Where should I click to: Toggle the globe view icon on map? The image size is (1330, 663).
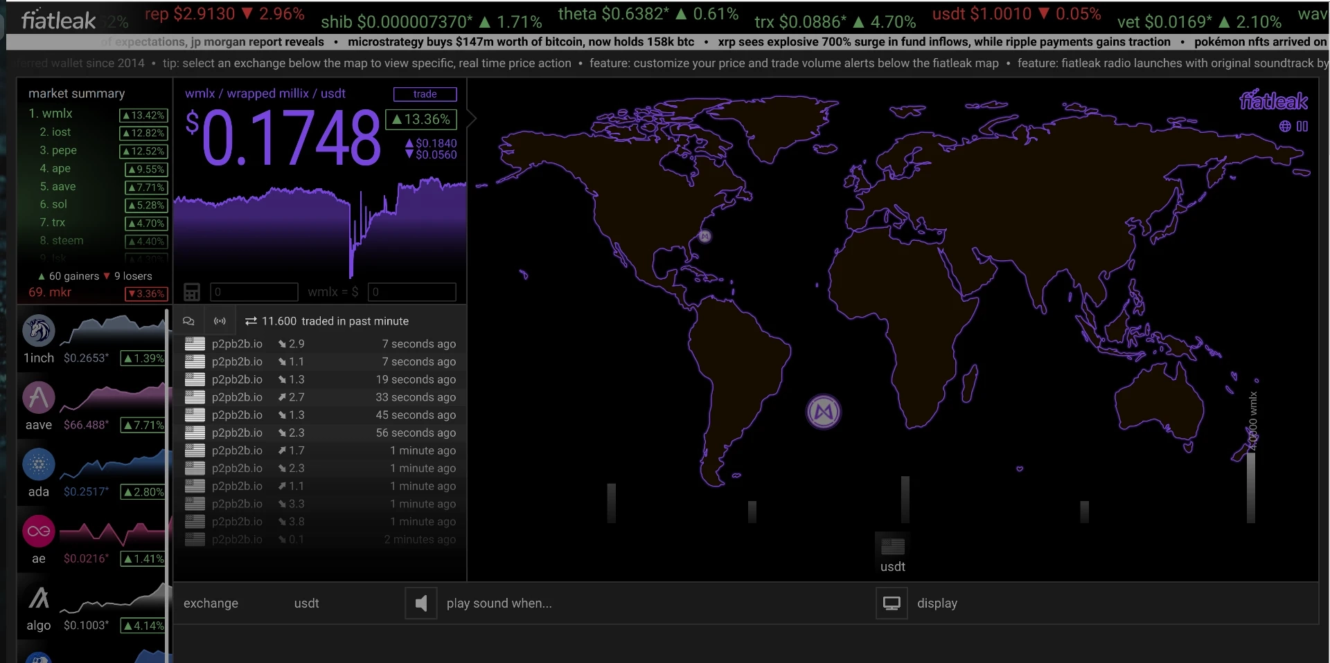(1285, 126)
